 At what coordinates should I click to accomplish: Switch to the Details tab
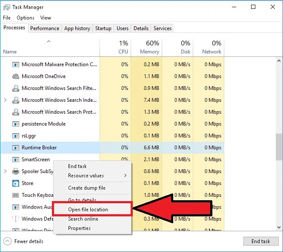click(141, 28)
